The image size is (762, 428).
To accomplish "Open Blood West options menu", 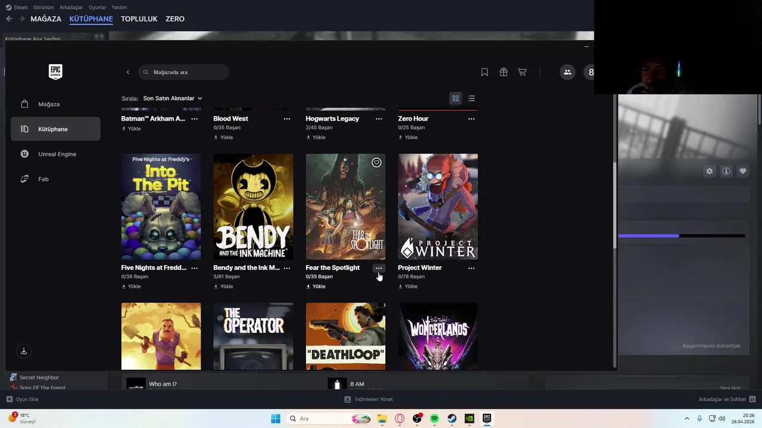I will pos(287,119).
